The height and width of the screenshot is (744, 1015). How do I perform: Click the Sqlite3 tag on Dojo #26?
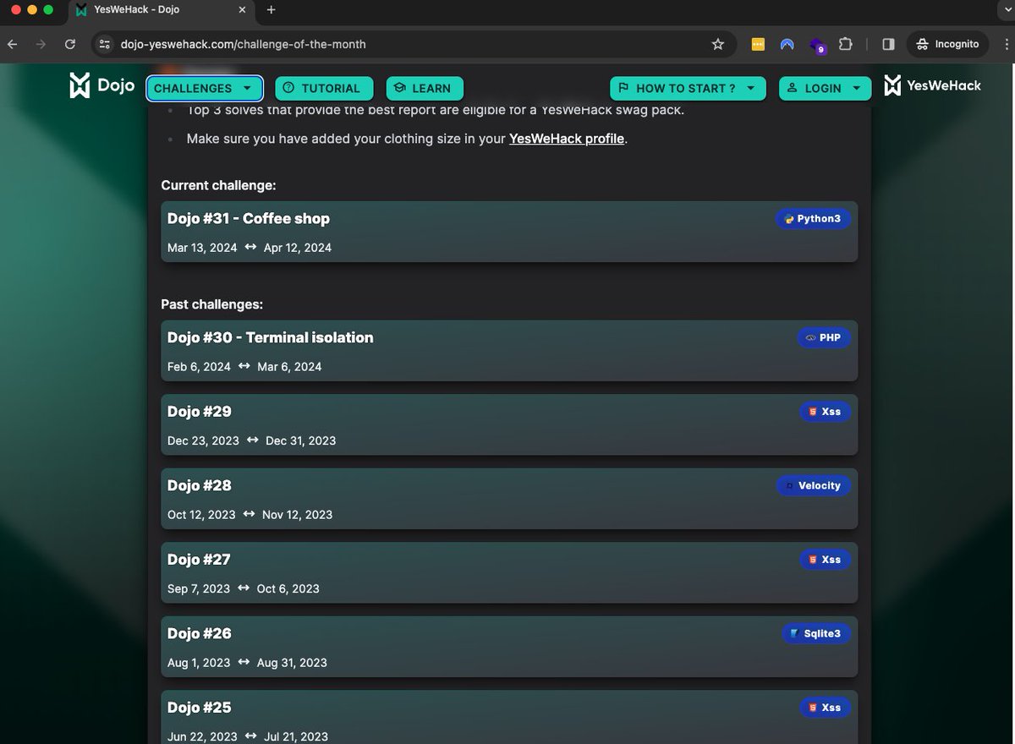816,634
